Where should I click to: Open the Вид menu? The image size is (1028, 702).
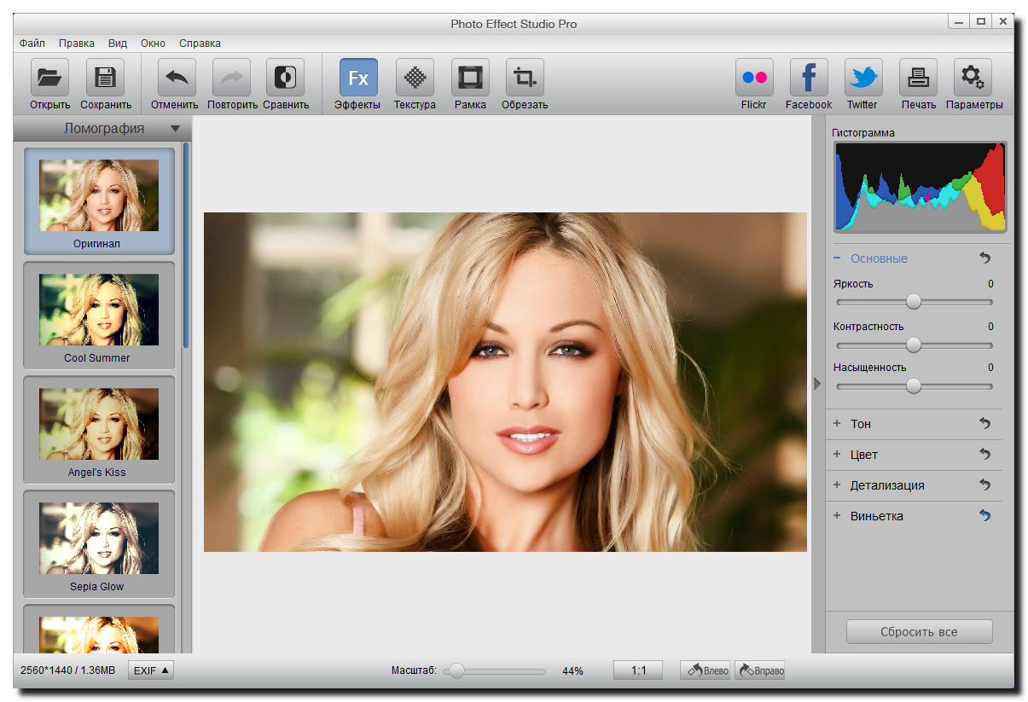click(x=118, y=44)
